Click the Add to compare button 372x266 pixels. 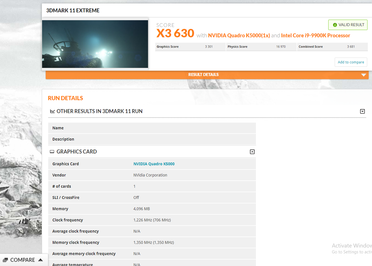click(351, 62)
